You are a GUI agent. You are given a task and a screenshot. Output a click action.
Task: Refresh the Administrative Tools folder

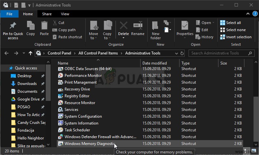click(182, 53)
